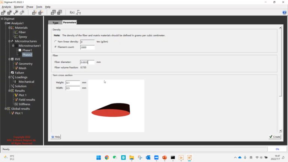Open the terminal app in taskbar
Image resolution: width=288 pixels, height=162 pixels.
tap(173, 157)
